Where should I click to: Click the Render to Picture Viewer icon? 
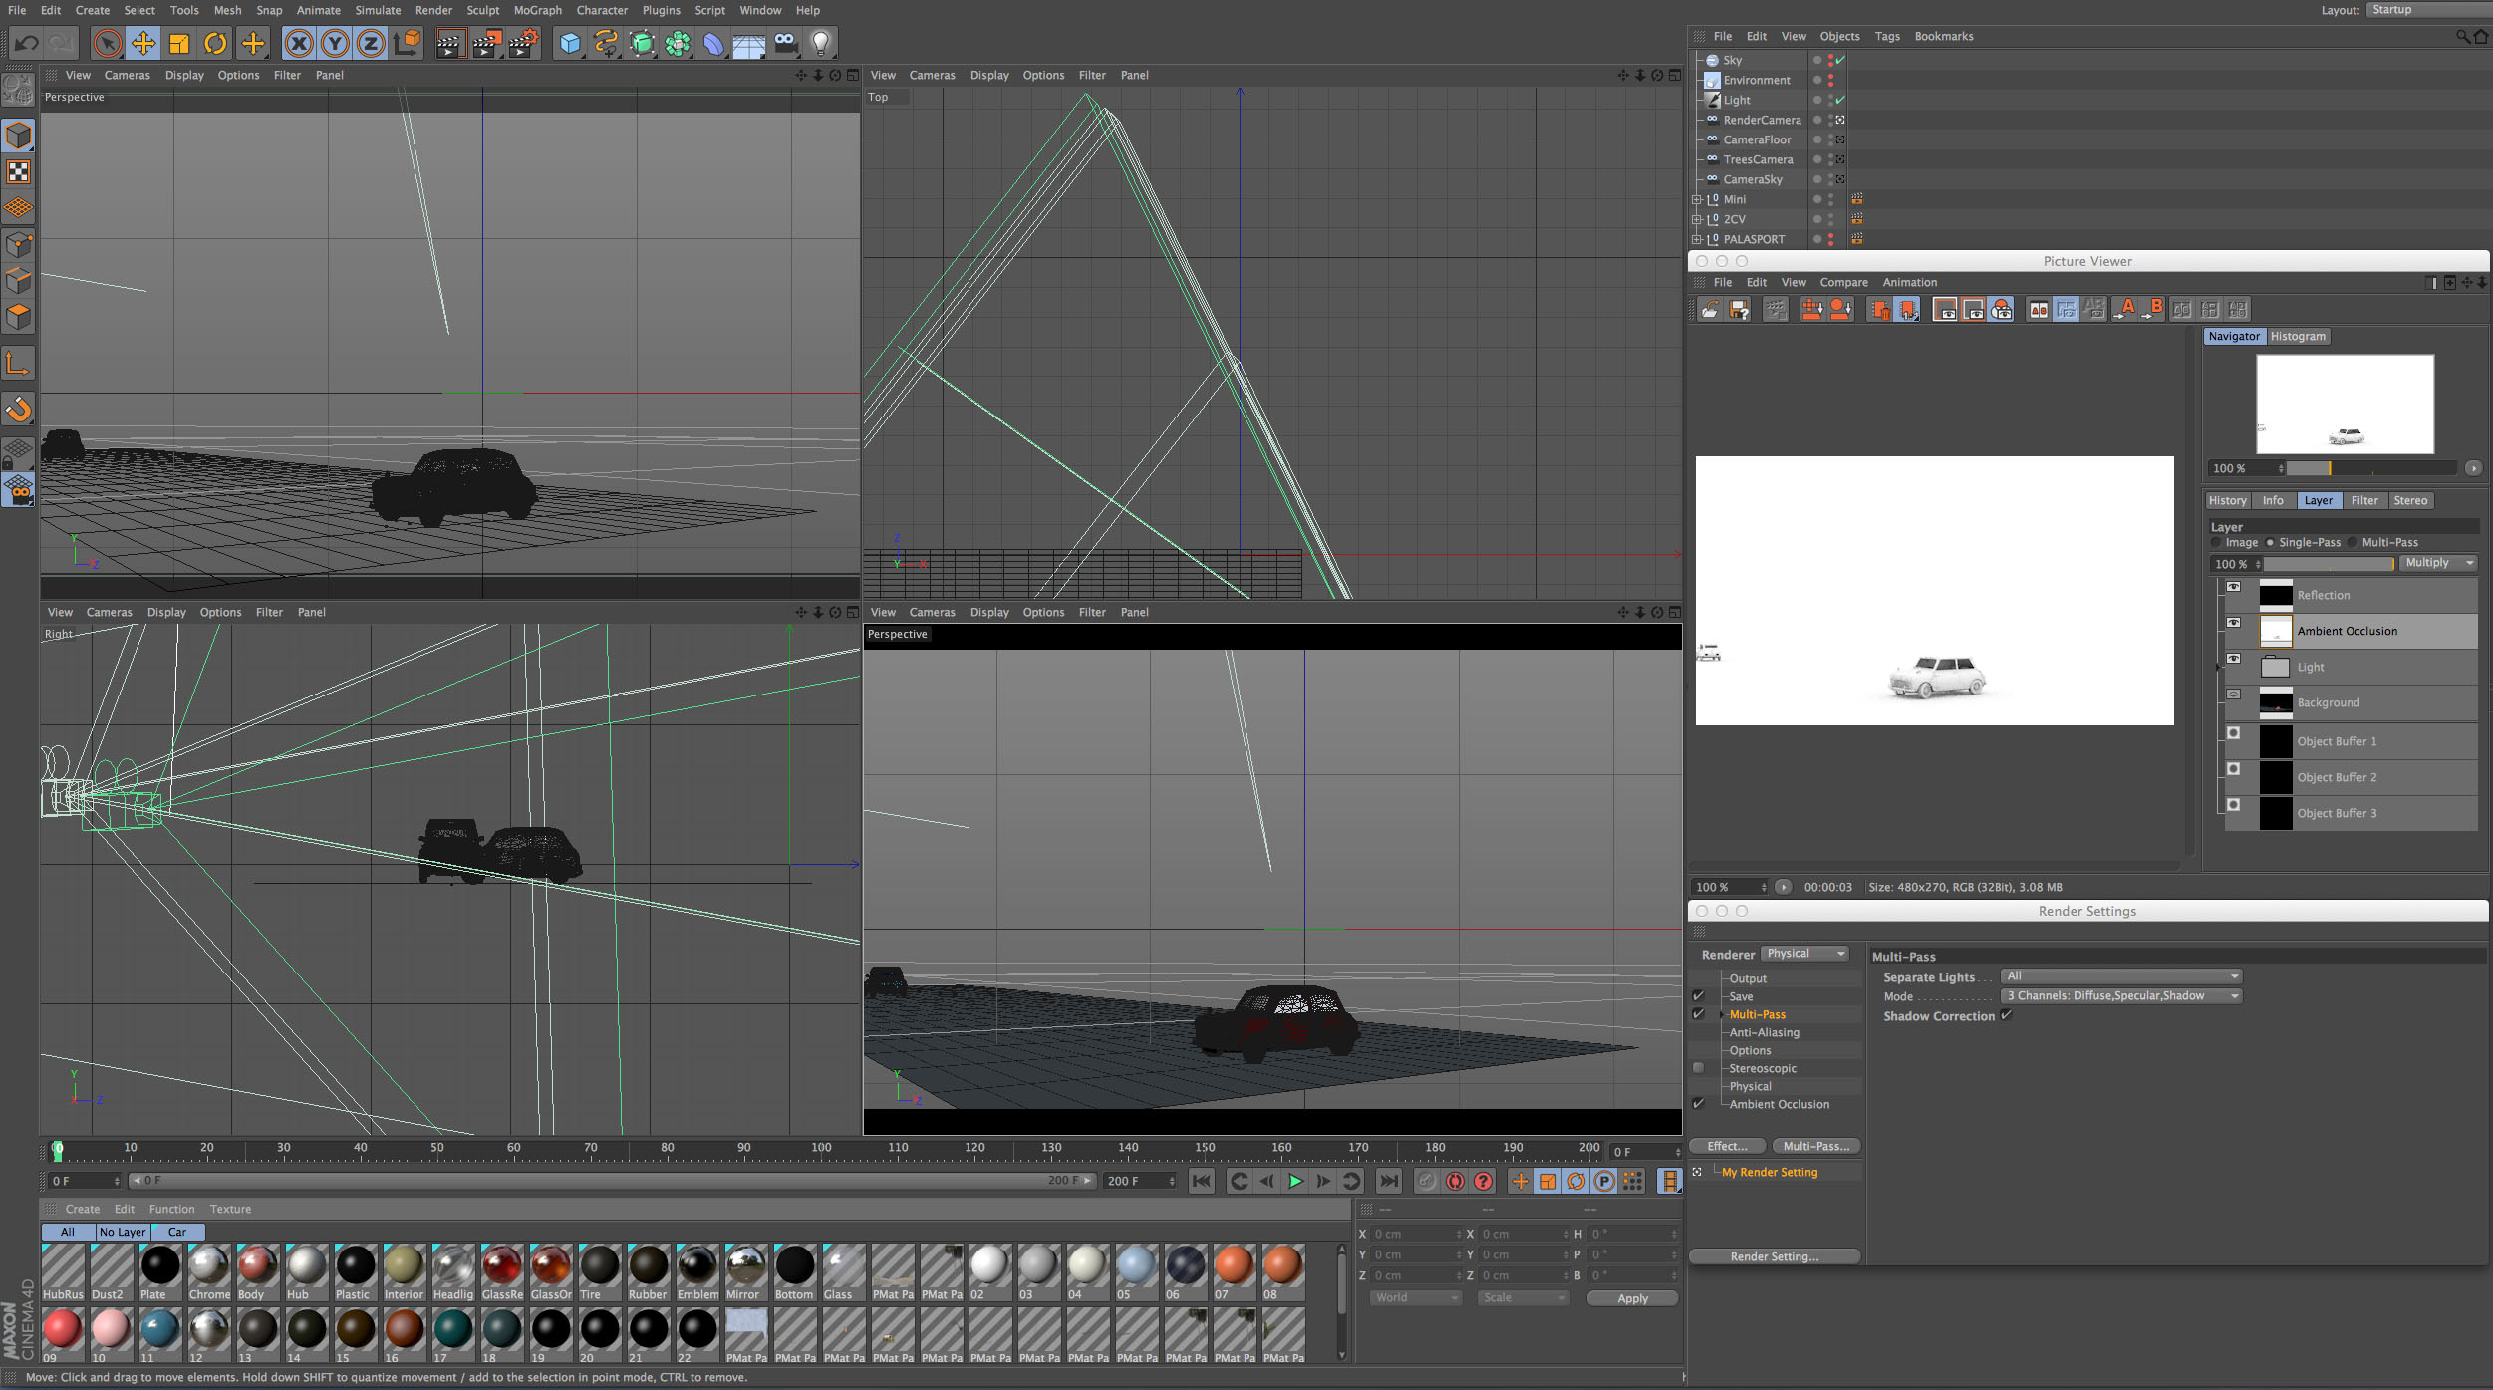click(x=486, y=43)
